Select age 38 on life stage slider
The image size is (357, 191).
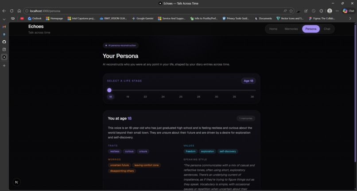pyautogui.click(x=252, y=97)
